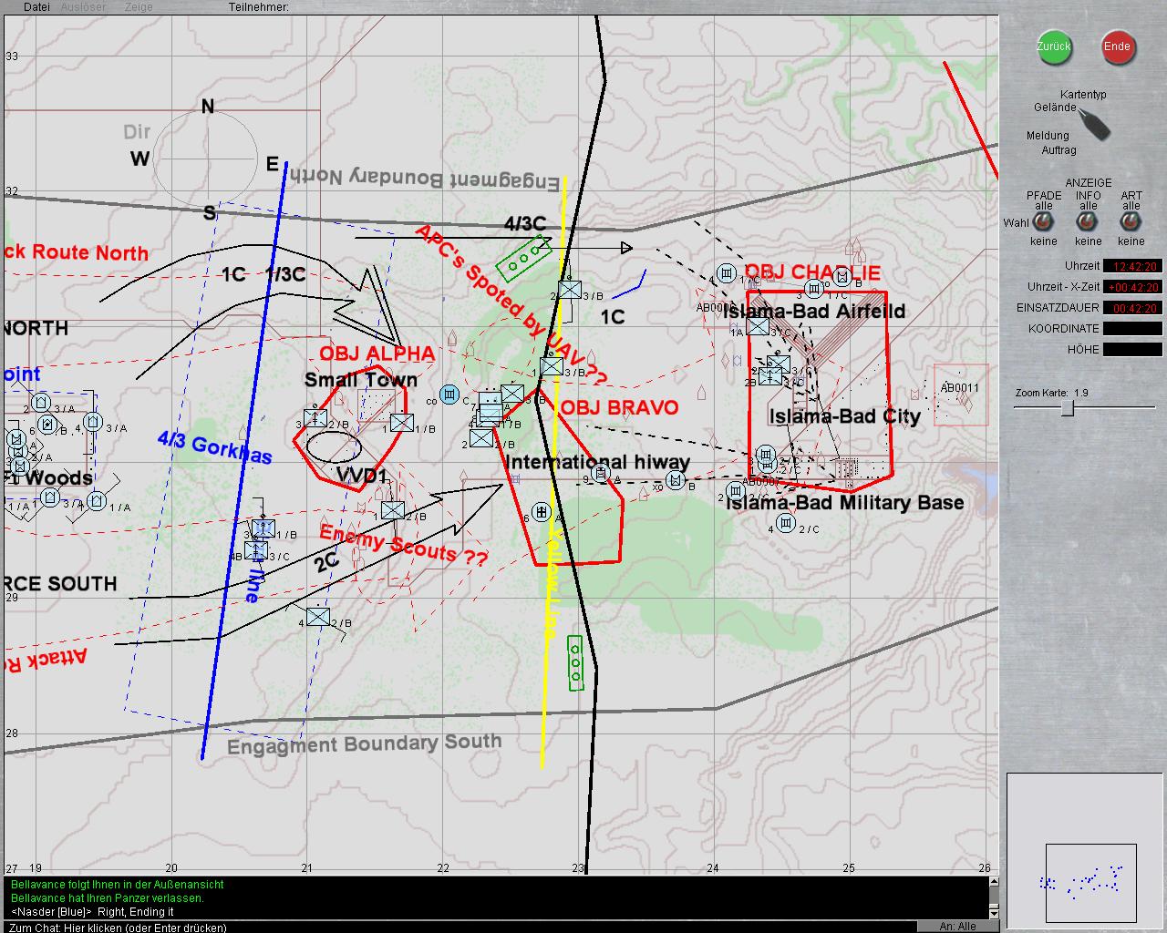Adjust the Zoom Karte slider handle

1068,409
